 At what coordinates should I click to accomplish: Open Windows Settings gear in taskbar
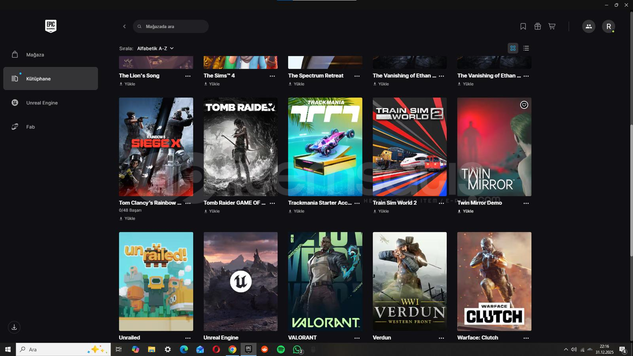tap(168, 349)
